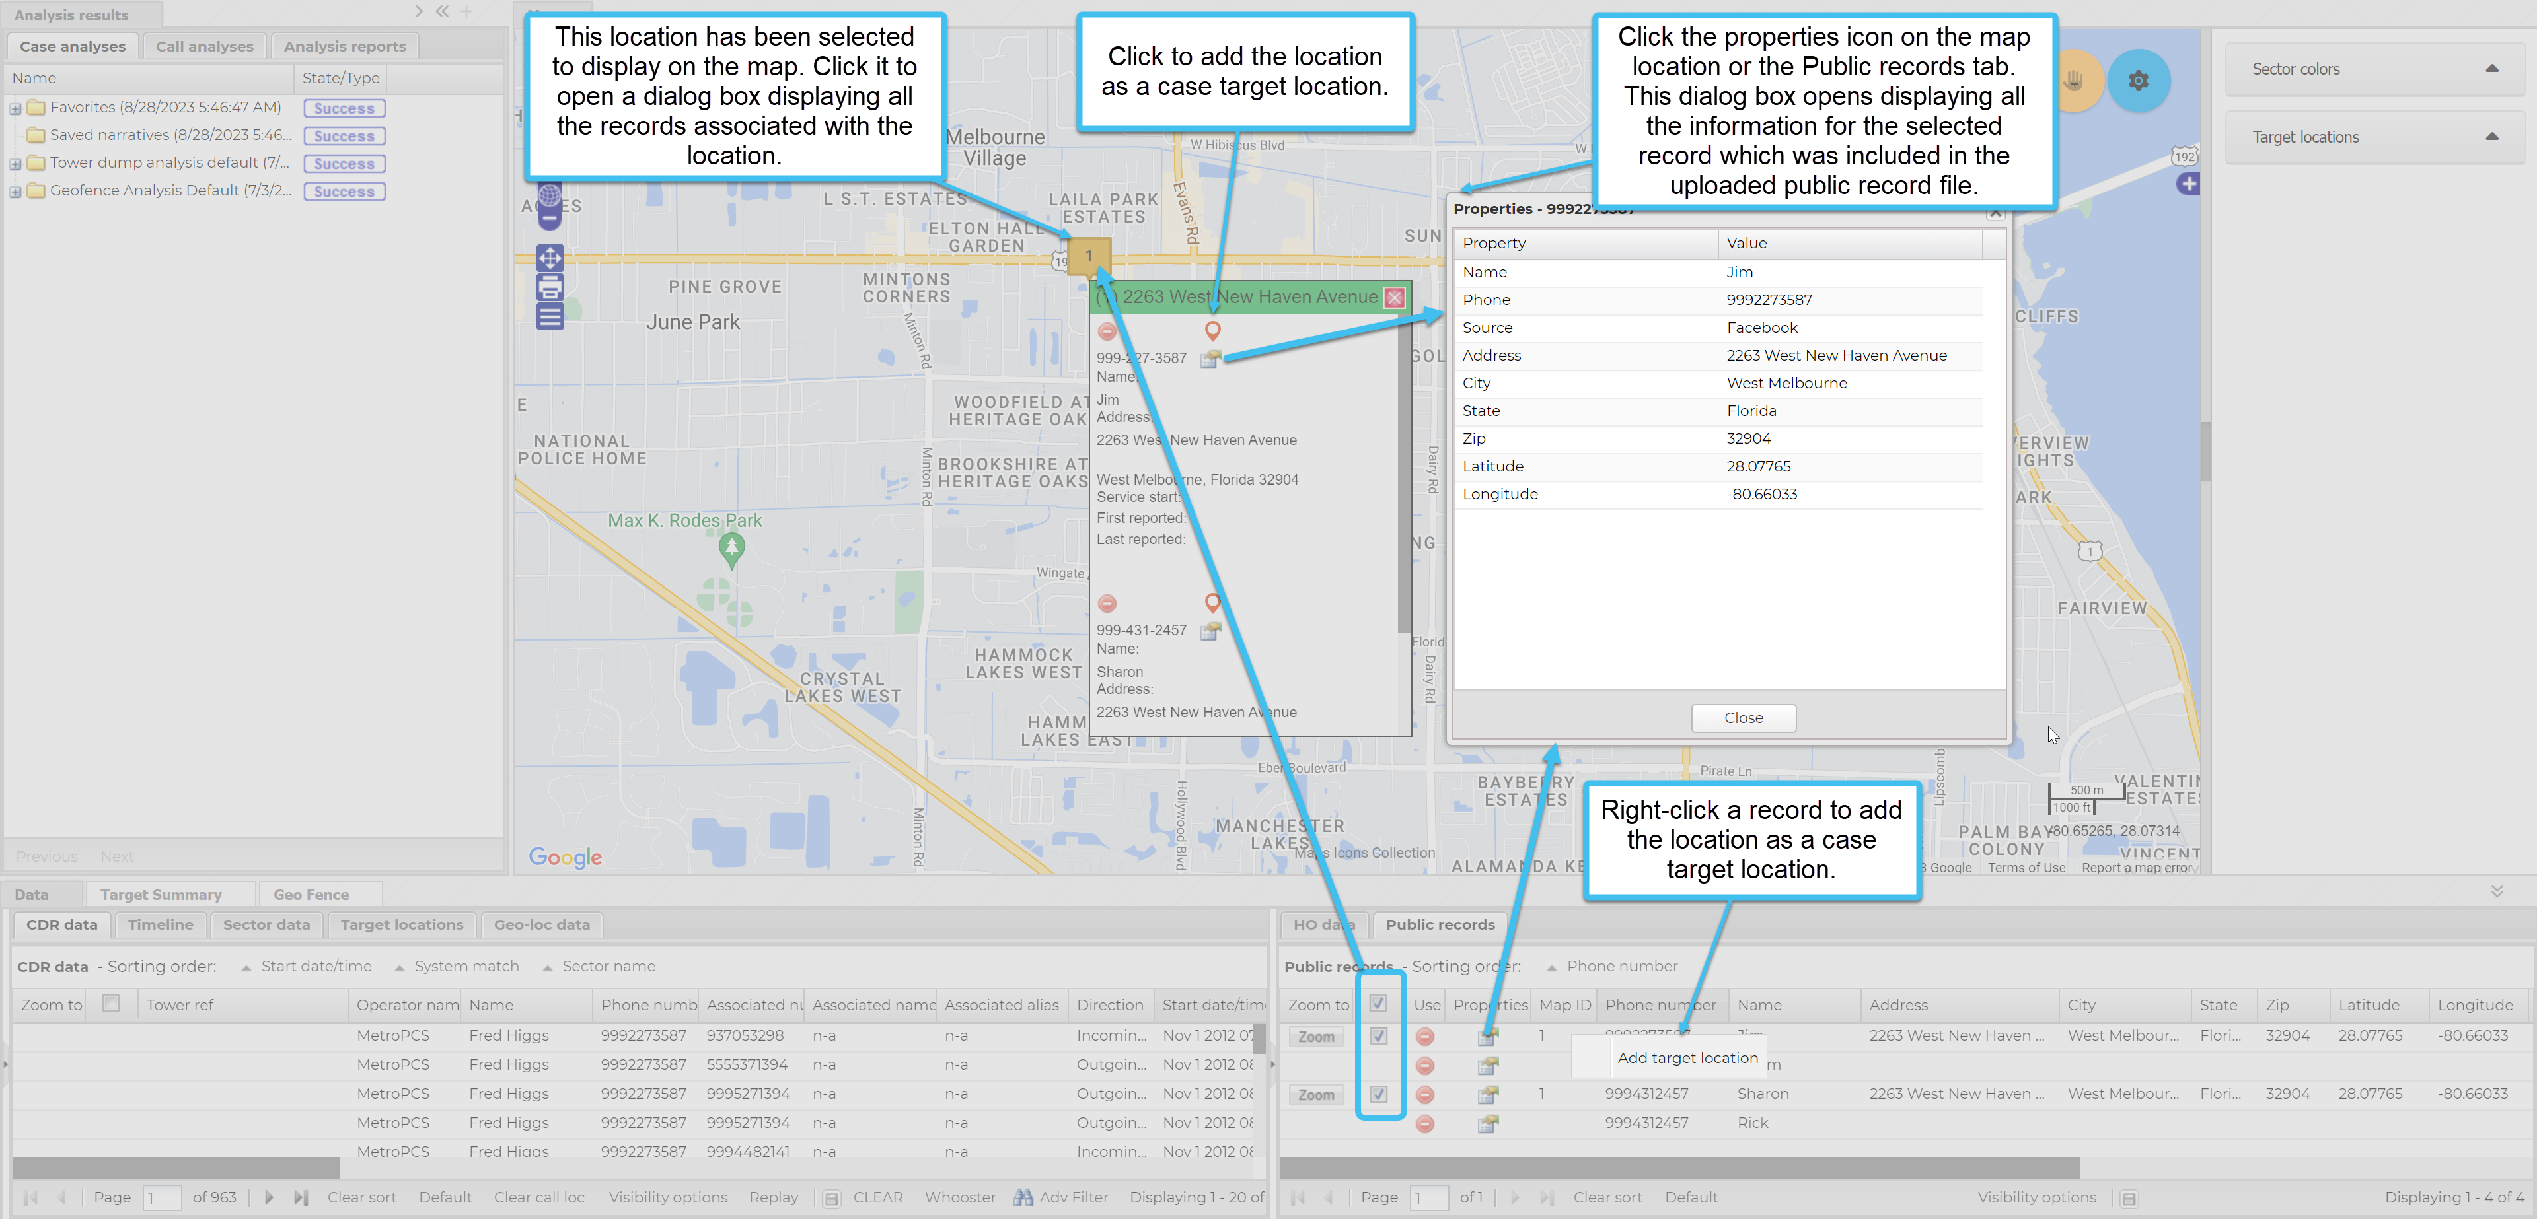Switch to the Call analyses tab
The image size is (2537, 1219).
click(x=204, y=46)
